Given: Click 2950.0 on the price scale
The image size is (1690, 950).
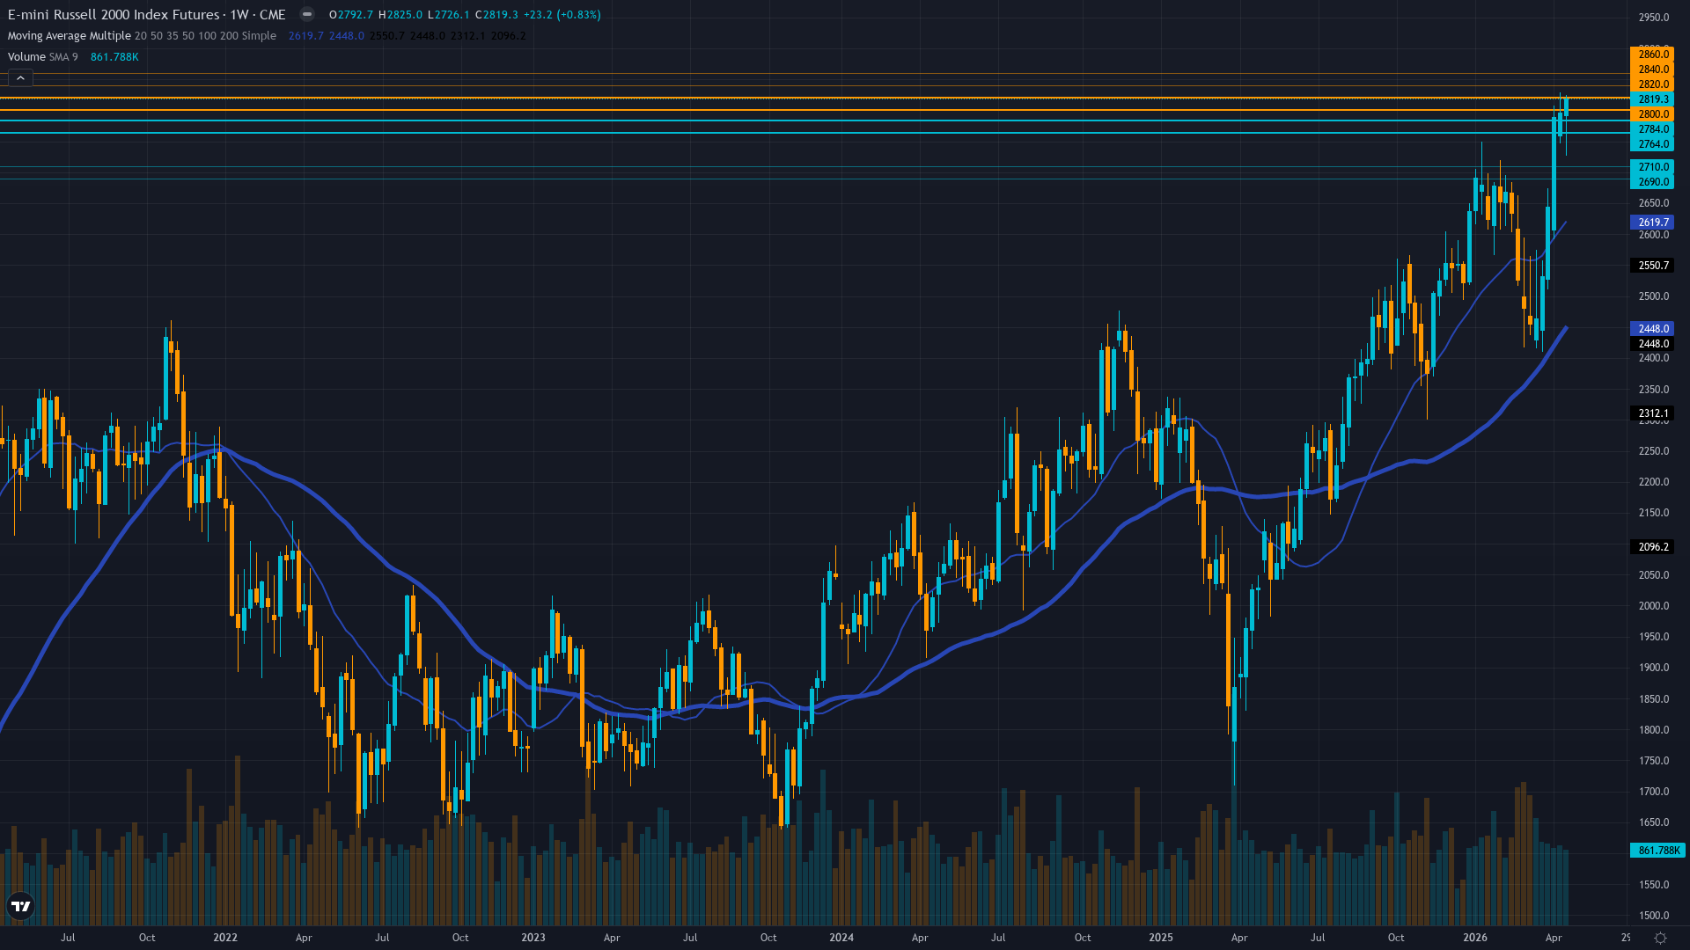Looking at the screenshot, I should click(x=1653, y=18).
